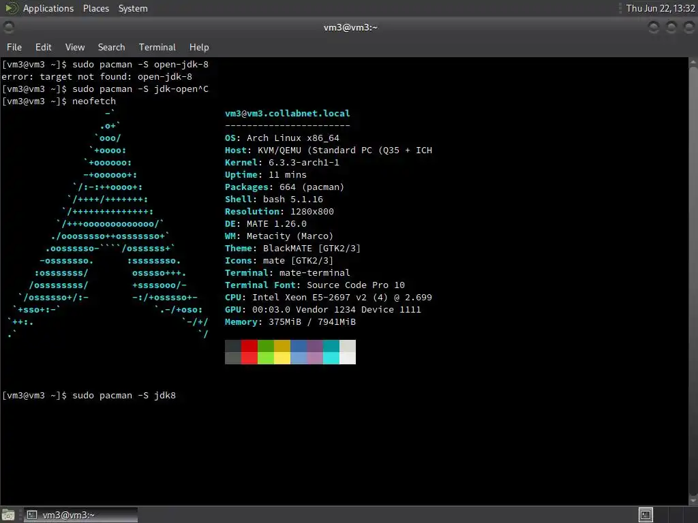Click the 'CPU: Intel Xeon E5-2697' line

(x=329, y=298)
